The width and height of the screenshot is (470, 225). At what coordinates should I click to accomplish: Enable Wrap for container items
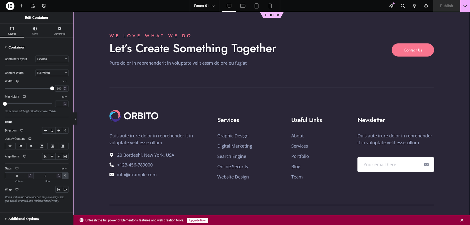tap(65, 190)
